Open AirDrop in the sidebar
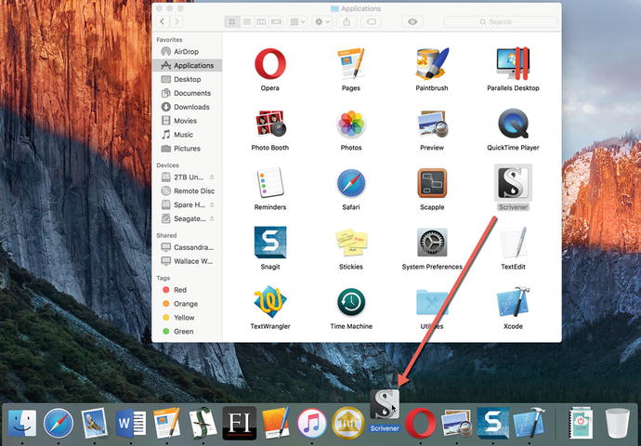This screenshot has height=446, width=641. 188,51
